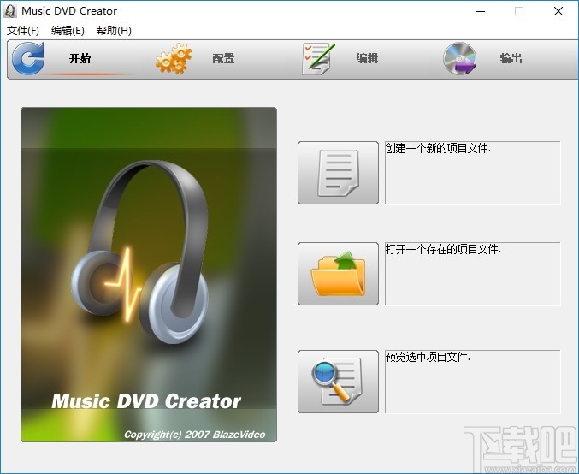Click the DVD disc output icon
Image resolution: width=579 pixels, height=474 pixels.
pyautogui.click(x=460, y=59)
